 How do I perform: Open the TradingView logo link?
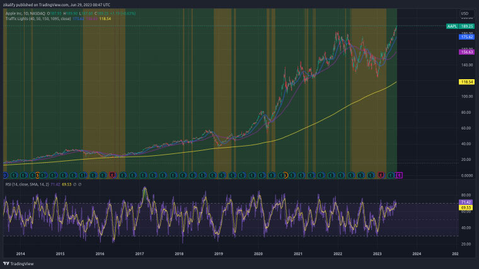click(x=18, y=264)
